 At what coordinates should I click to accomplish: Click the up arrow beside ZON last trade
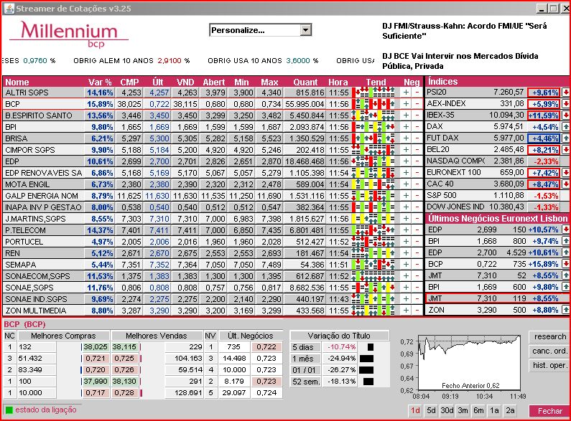565,310
